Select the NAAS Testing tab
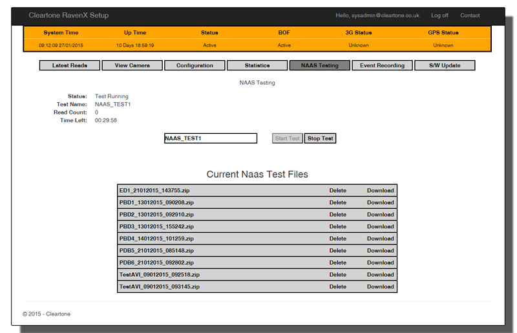The height and width of the screenshot is (333, 517). tap(319, 65)
